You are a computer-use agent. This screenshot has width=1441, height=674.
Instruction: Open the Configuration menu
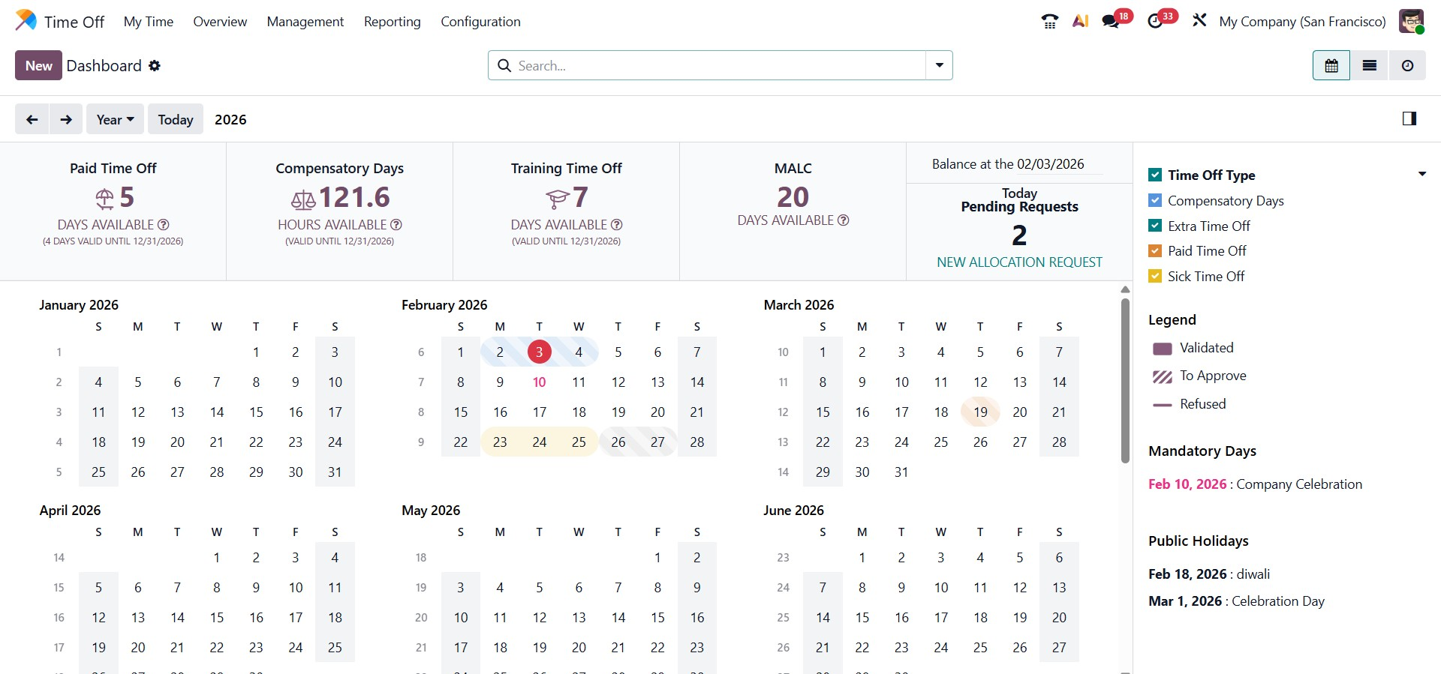click(x=480, y=22)
